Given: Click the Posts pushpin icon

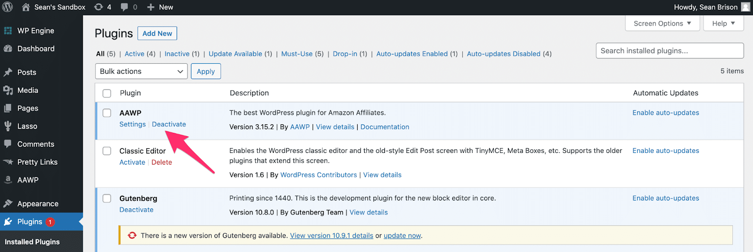Looking at the screenshot, I should [x=8, y=72].
